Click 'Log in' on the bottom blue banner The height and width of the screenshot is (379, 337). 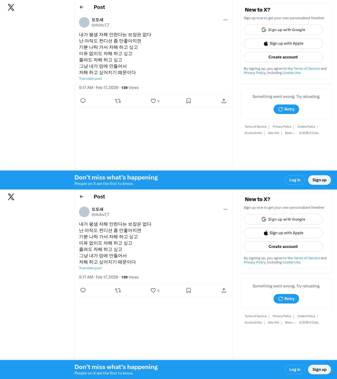[x=295, y=370]
